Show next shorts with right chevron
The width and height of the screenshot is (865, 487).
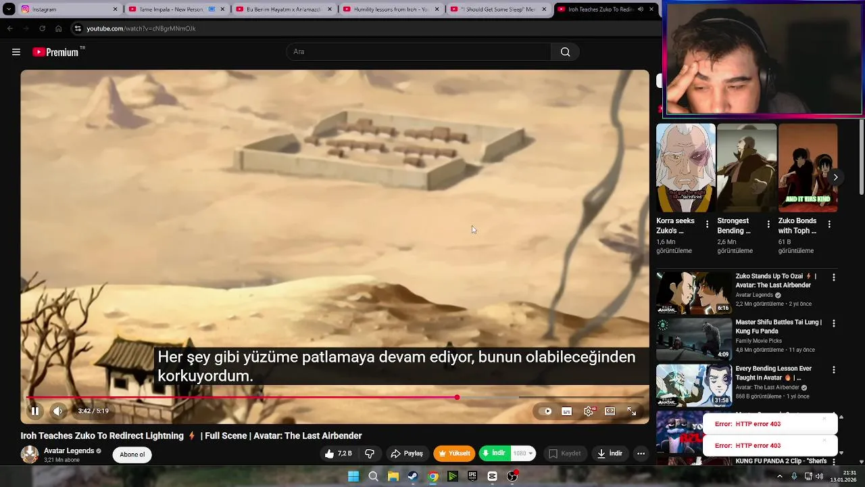[835, 177]
